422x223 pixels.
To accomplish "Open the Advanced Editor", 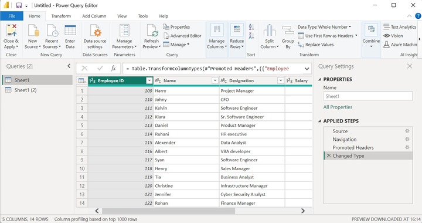I will [x=182, y=36].
